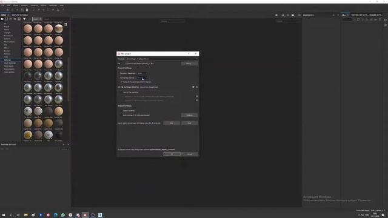Toggle the Import Cameras checkbox

[121, 110]
